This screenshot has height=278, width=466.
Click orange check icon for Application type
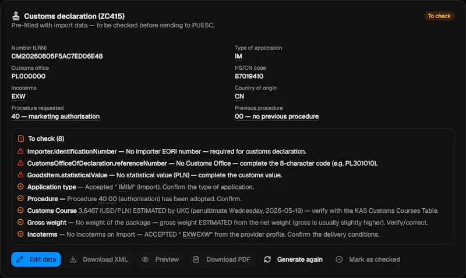coord(20,187)
